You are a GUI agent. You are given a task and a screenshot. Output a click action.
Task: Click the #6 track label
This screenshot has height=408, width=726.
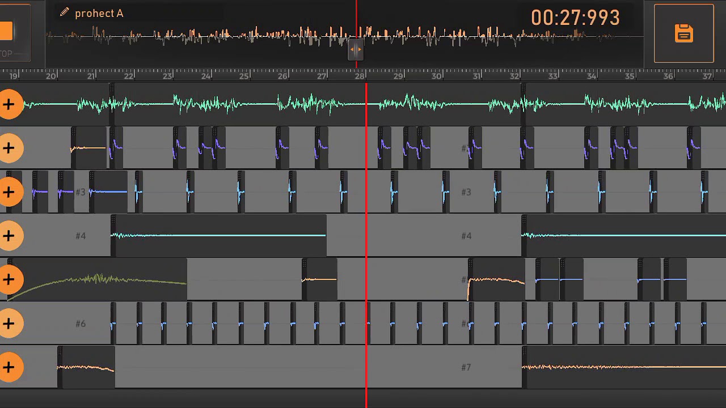coord(81,324)
